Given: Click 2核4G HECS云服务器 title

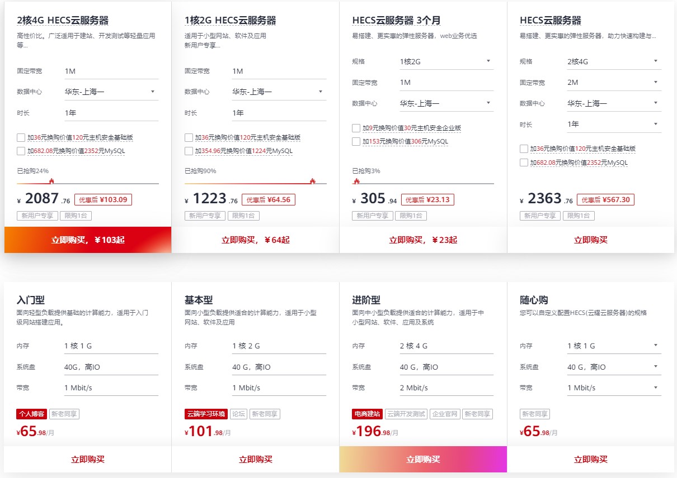Looking at the screenshot, I should (x=63, y=20).
